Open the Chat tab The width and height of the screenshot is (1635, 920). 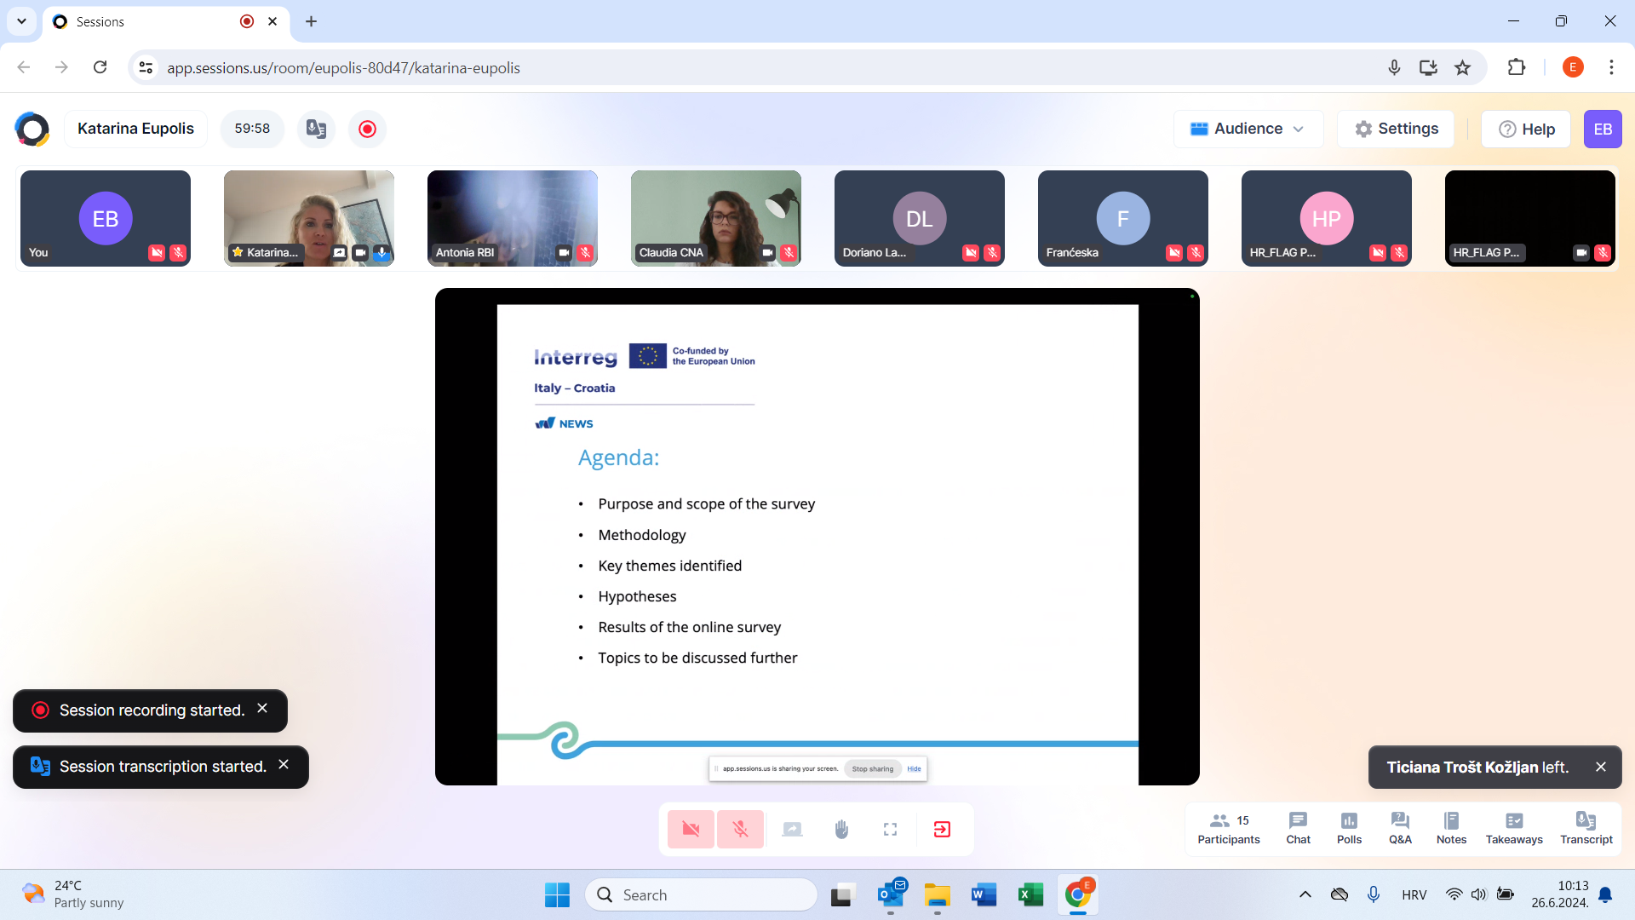(1298, 828)
